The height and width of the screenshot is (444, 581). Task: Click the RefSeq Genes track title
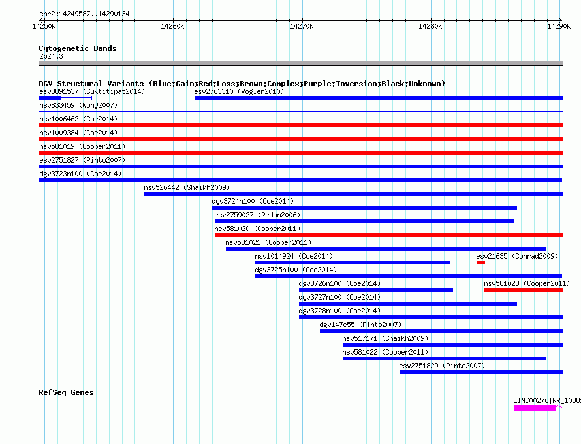click(66, 392)
